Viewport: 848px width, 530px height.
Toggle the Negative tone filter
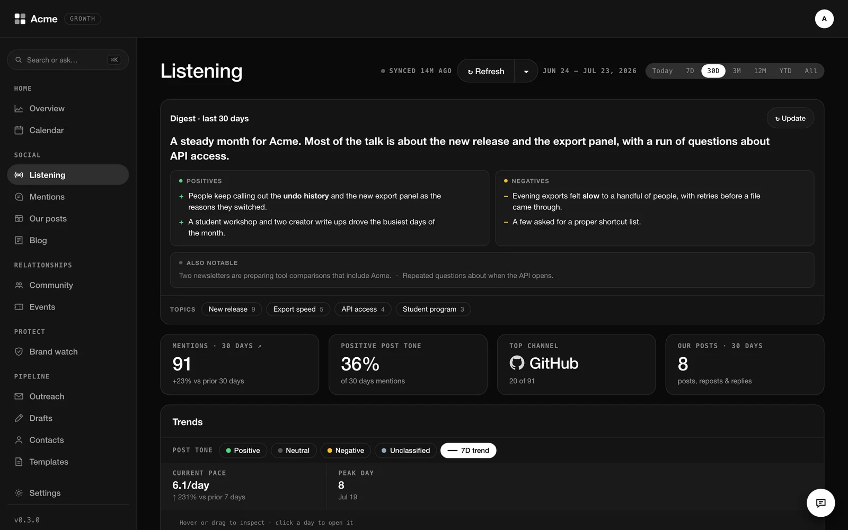pyautogui.click(x=346, y=450)
